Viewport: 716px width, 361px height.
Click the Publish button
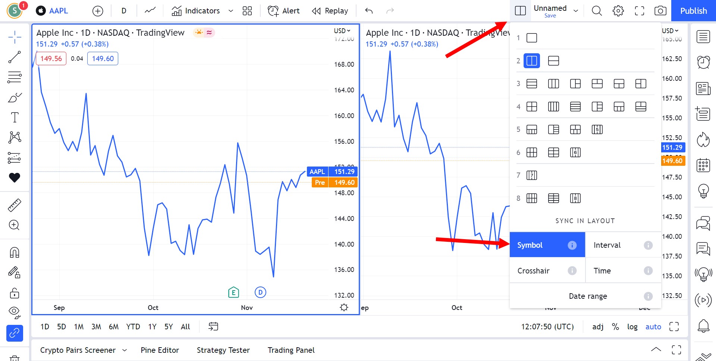[x=693, y=11]
